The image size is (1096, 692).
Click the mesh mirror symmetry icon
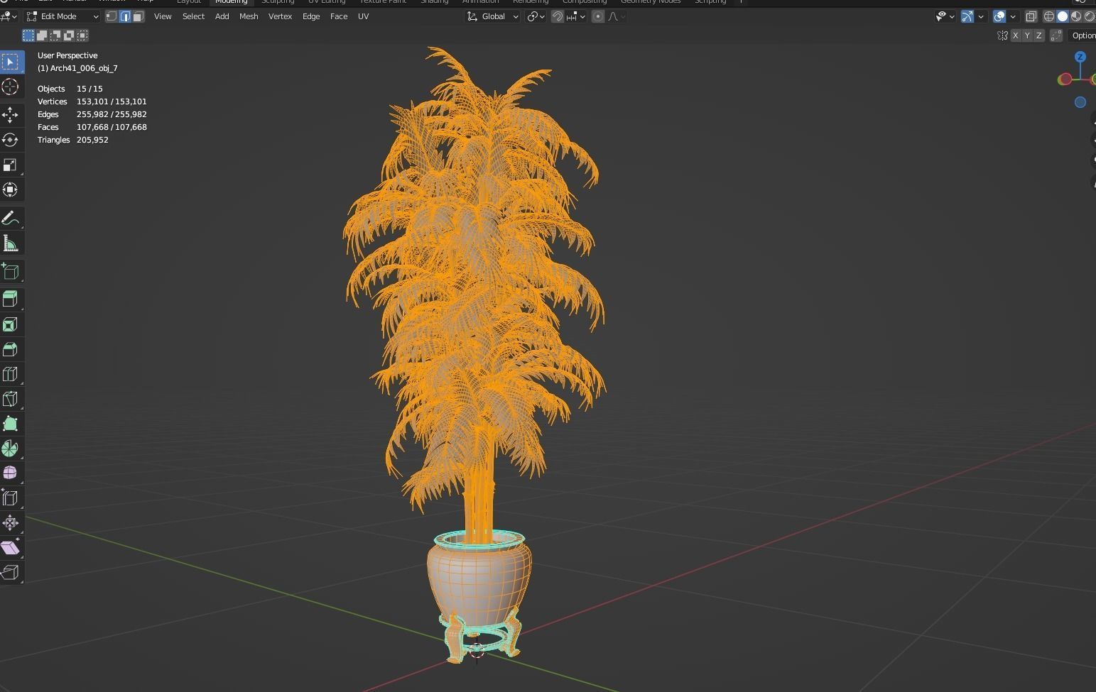1002,35
